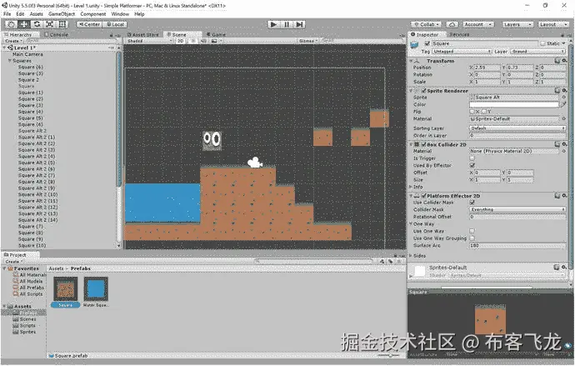Click the Center pivot toggle button

(89, 24)
